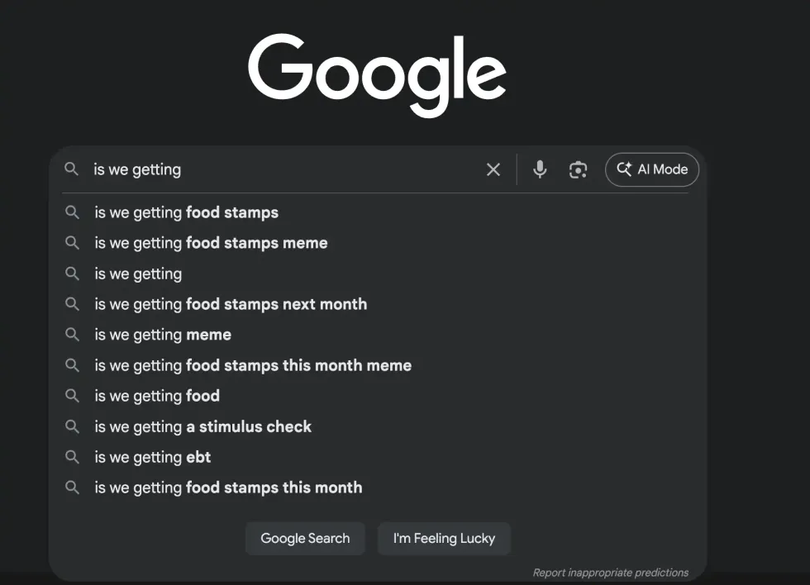Click magnifier icon beside 'is we getting meme'

[73, 335]
